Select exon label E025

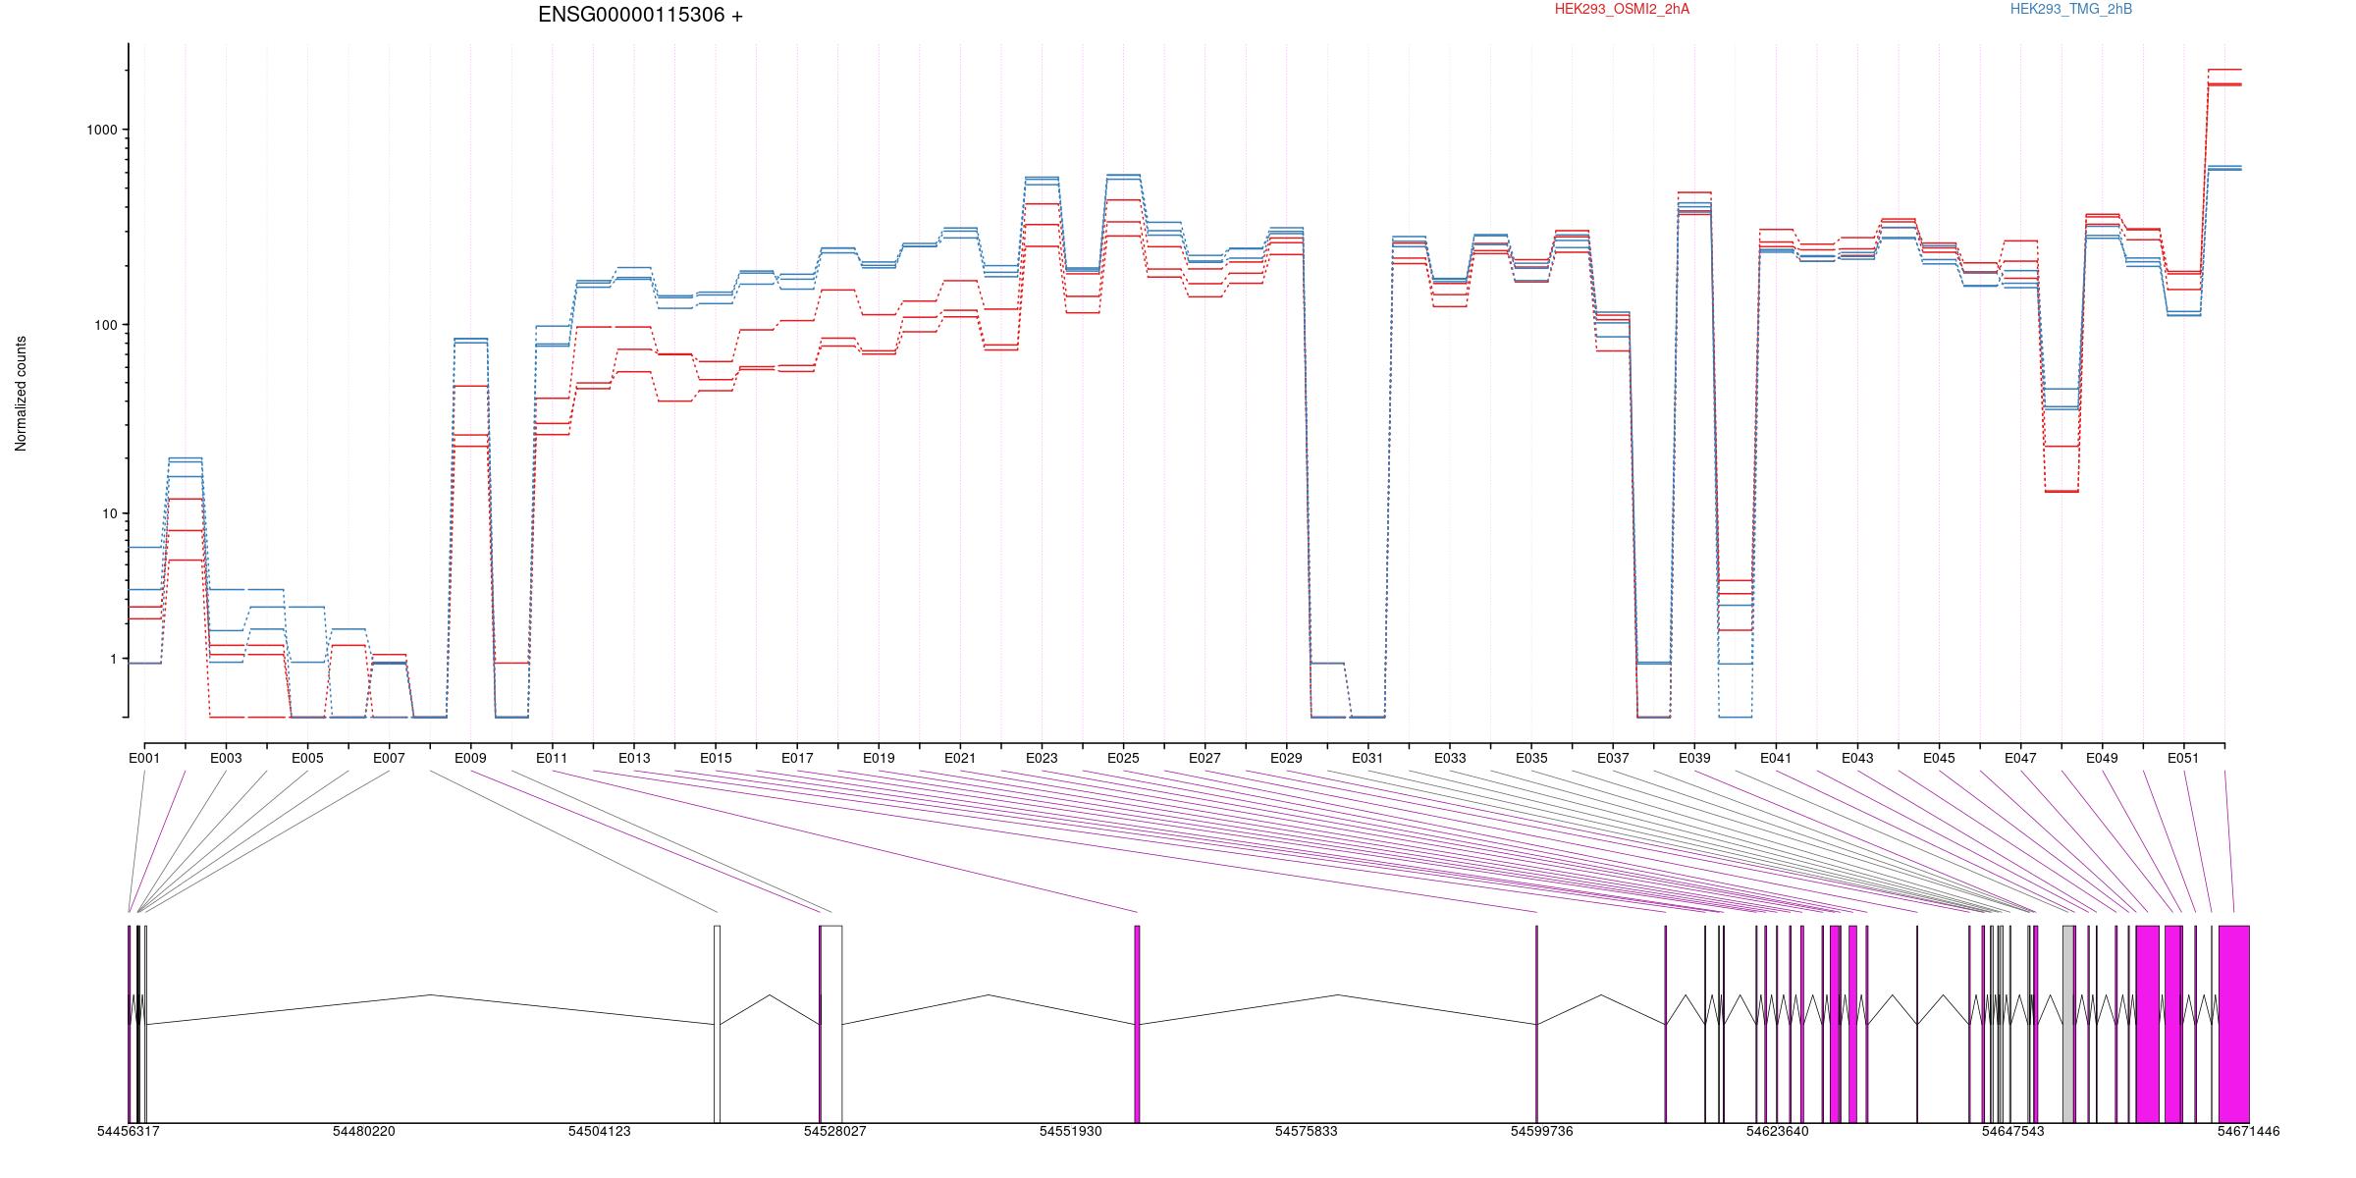tap(1123, 758)
